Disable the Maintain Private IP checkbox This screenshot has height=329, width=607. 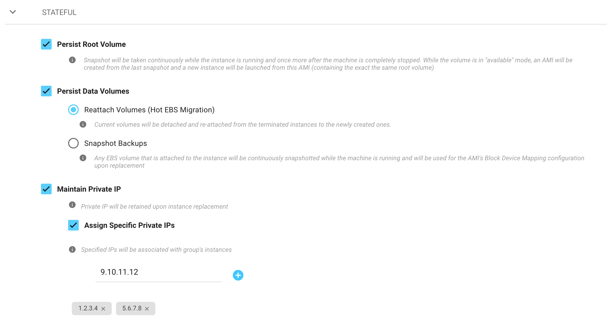(46, 189)
